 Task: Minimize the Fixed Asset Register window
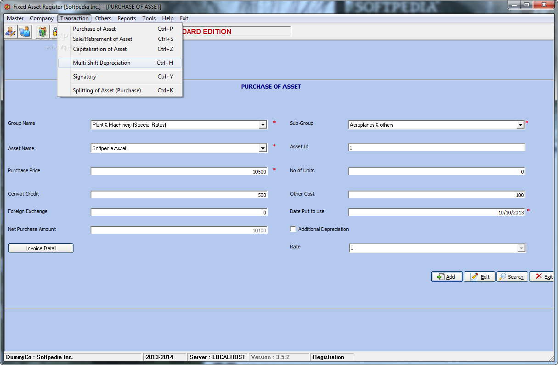[514, 5]
